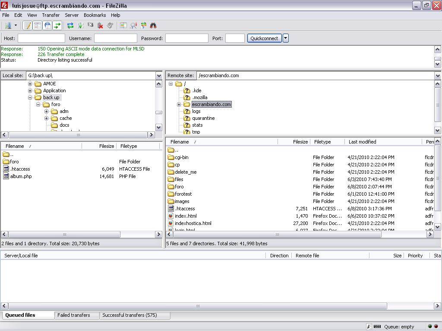Open the Site Manager toolbar icon

(8, 25)
